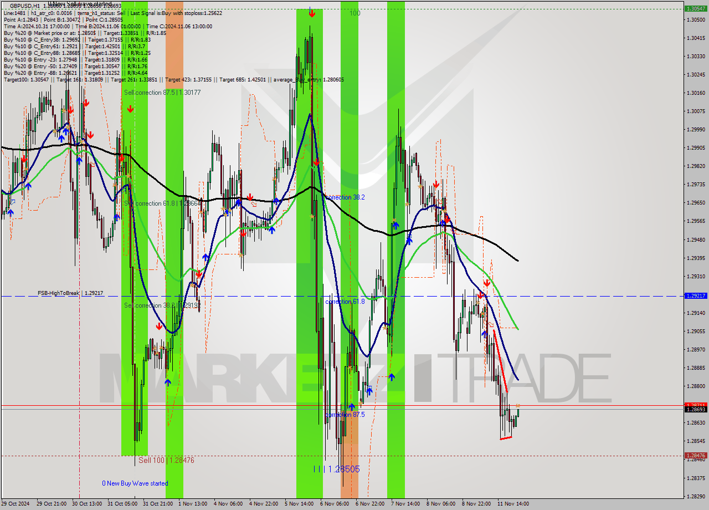Screen dimensions: 709x510
Task: Select the 'FSB-HighToBreak | 1.29217' label
Action: [70, 293]
